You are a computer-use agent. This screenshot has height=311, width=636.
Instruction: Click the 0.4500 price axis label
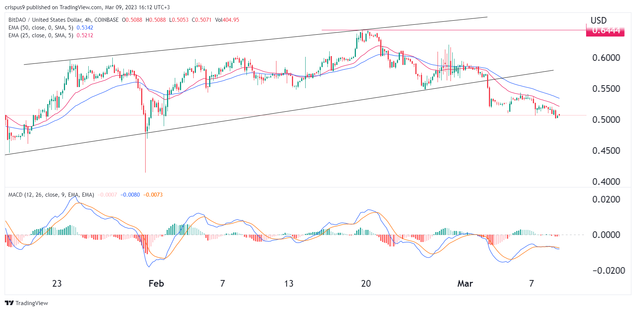point(606,151)
